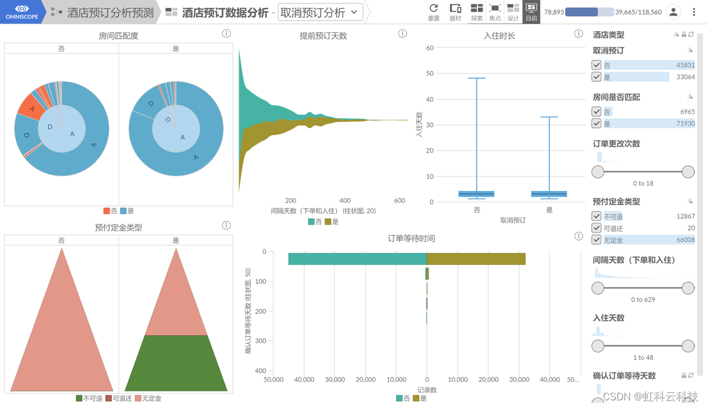The image size is (707, 407).
Task: Uncheck 否 under 房间是否匹配 filter
Action: point(596,111)
